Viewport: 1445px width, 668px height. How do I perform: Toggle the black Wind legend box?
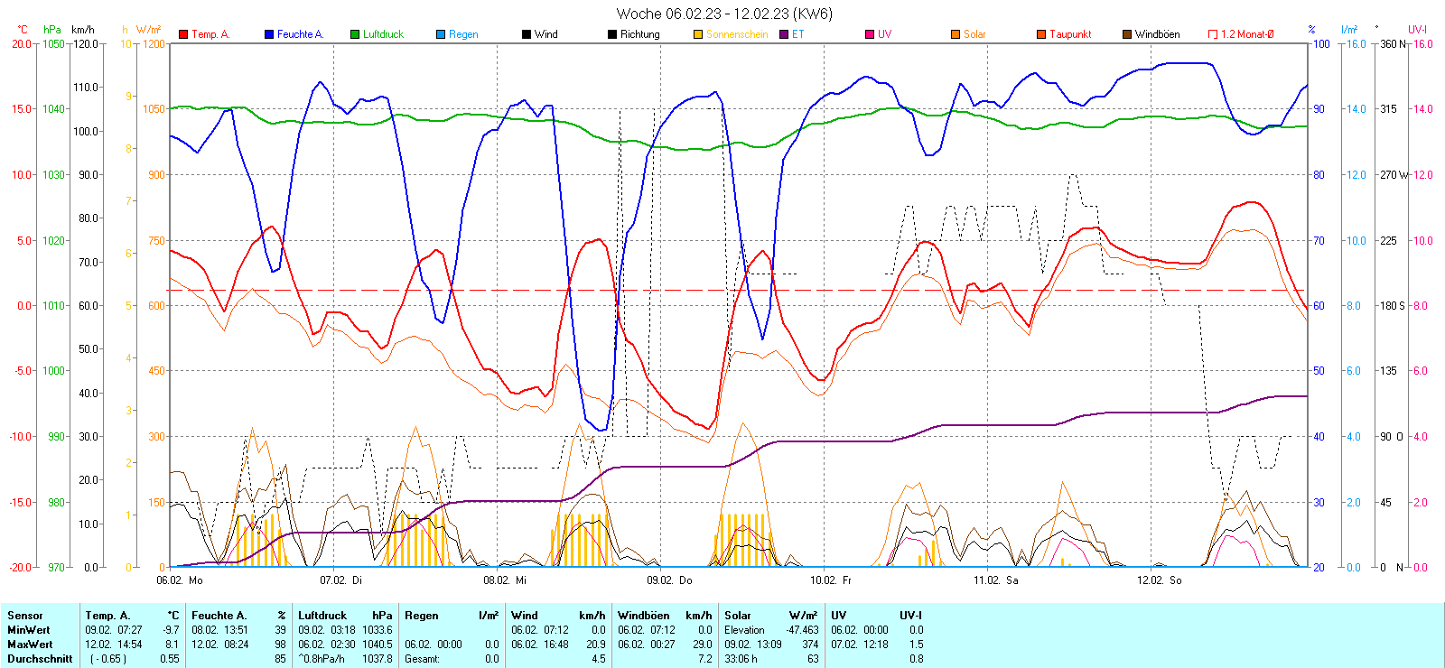(527, 34)
